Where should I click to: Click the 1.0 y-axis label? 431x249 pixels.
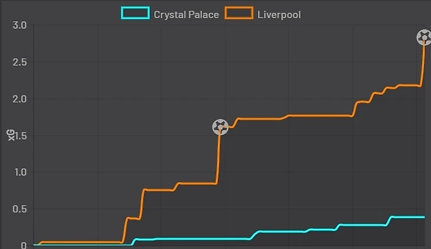click(x=19, y=172)
